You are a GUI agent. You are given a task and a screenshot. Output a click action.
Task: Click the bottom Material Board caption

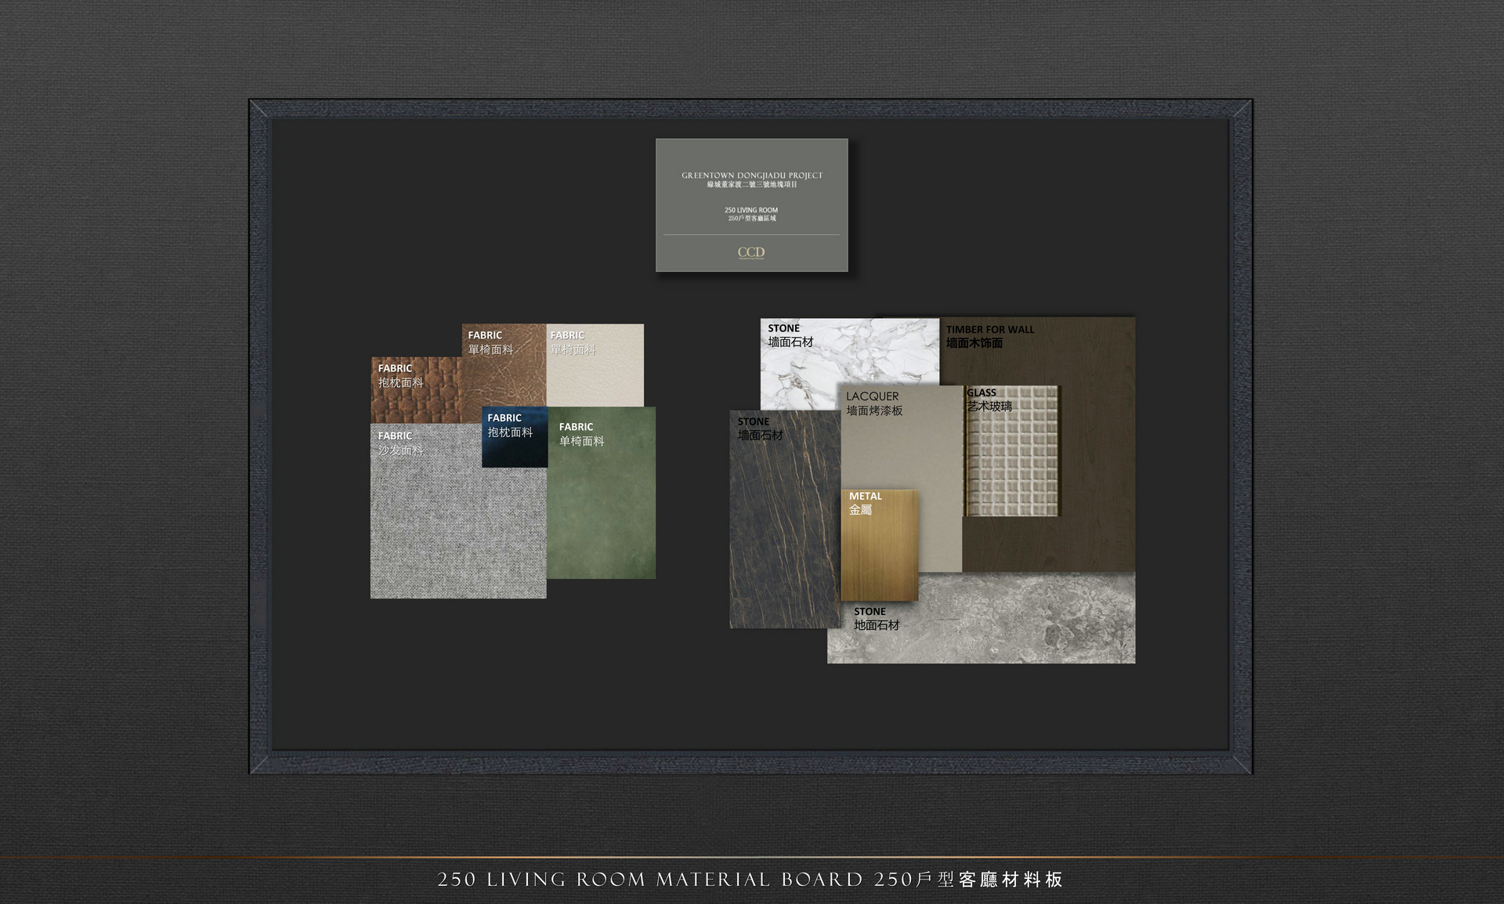click(750, 880)
